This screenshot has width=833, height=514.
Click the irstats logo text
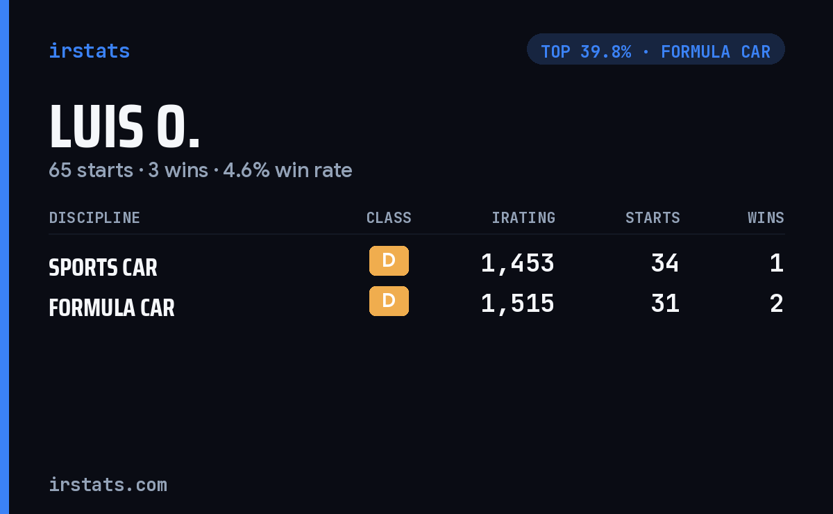(x=89, y=51)
